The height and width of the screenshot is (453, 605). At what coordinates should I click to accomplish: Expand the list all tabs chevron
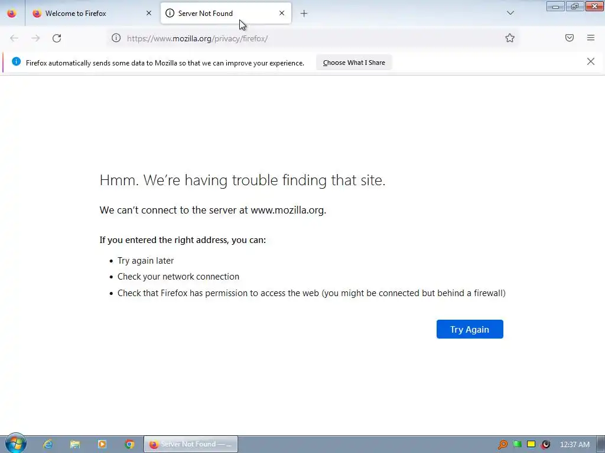pyautogui.click(x=510, y=13)
